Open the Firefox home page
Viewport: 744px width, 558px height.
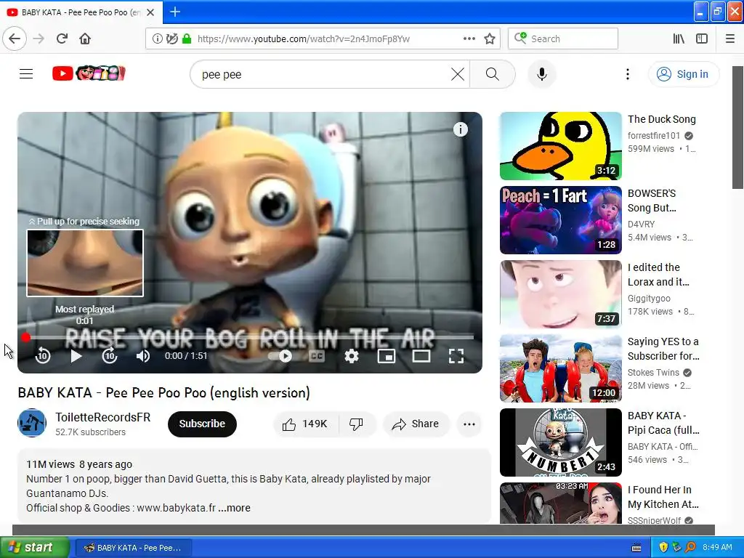click(85, 39)
